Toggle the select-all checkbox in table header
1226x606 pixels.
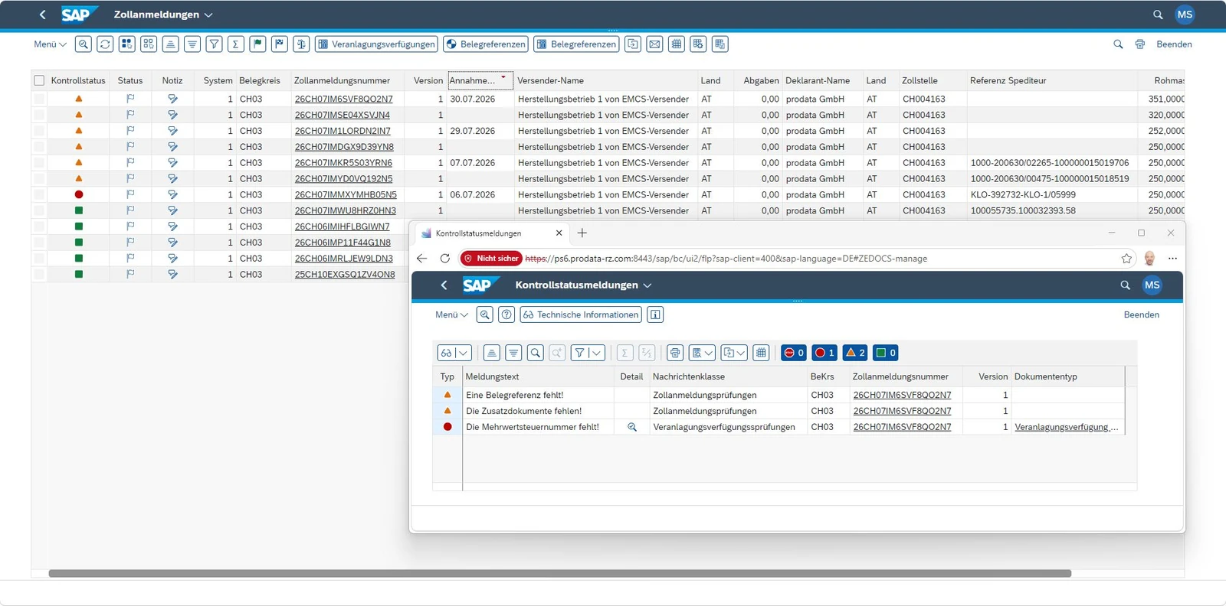[x=39, y=80]
